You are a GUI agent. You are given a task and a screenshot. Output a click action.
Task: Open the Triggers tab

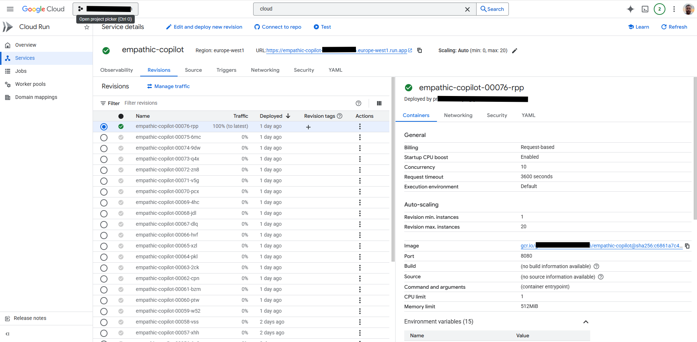click(x=226, y=70)
